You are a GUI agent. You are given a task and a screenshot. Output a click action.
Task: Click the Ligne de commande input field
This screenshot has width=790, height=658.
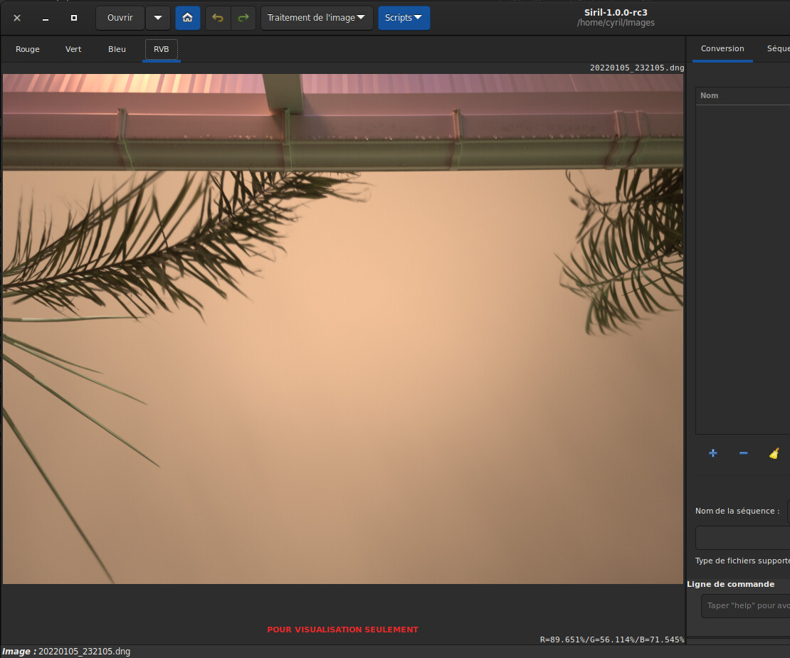point(746,606)
